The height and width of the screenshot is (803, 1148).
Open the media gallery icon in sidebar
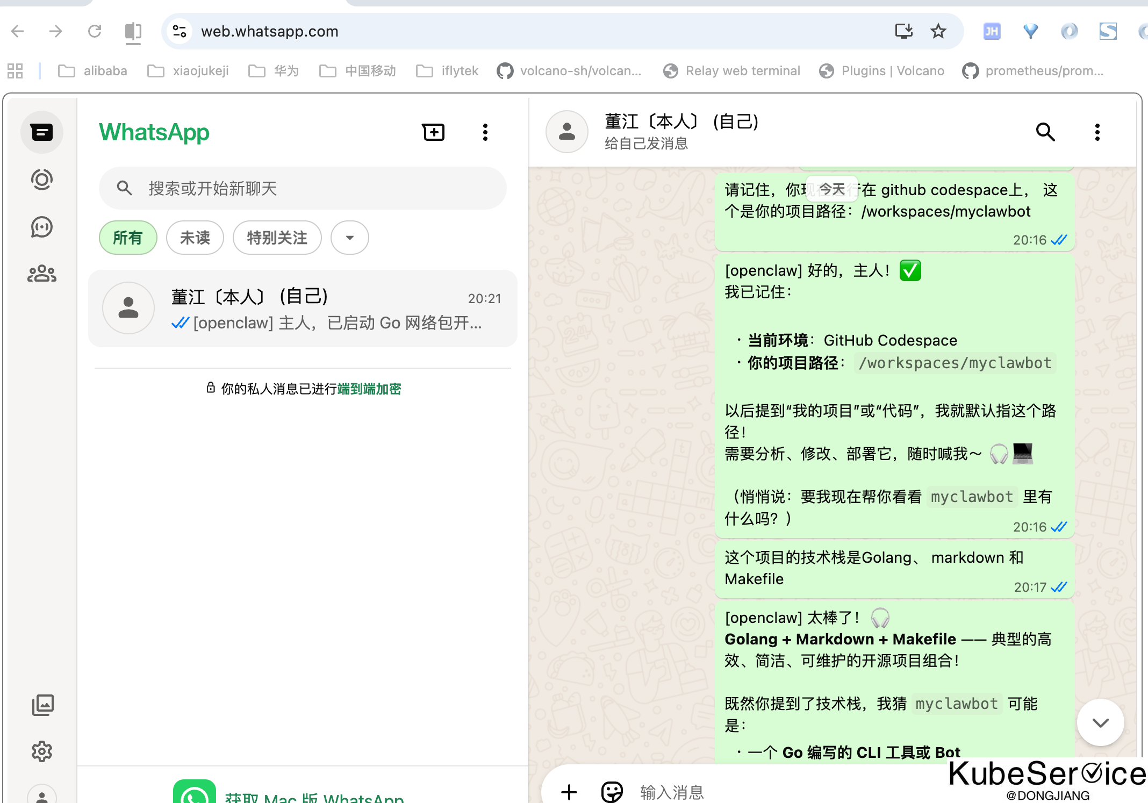pyautogui.click(x=42, y=705)
